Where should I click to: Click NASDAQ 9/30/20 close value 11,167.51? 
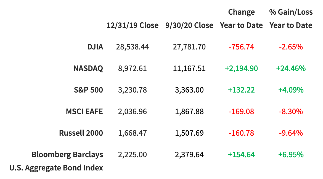[x=189, y=69]
